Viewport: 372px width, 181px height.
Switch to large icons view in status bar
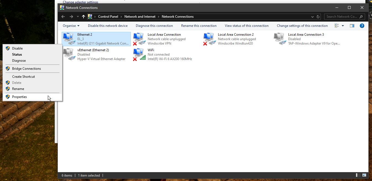tap(364, 175)
